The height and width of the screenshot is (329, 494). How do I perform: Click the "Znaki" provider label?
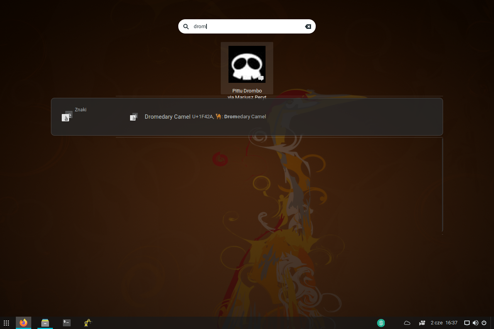coord(81,110)
